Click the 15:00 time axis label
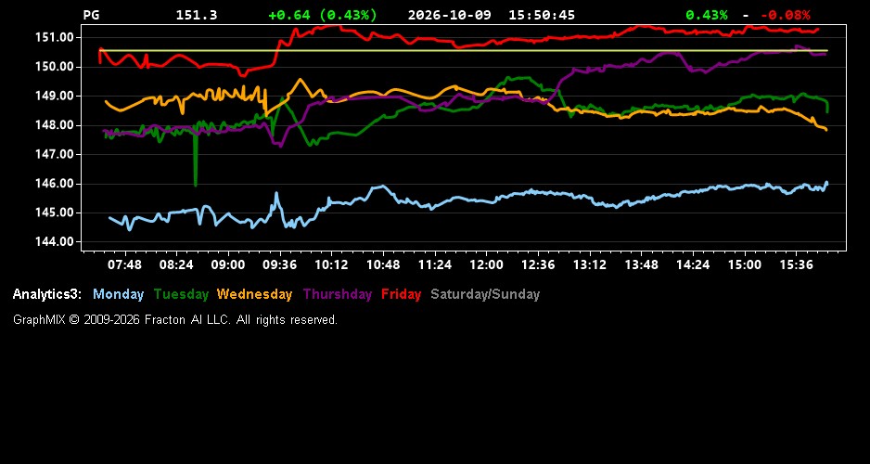 (x=745, y=264)
